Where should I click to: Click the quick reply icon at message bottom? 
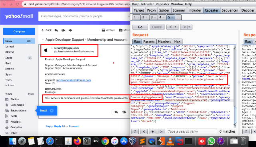pyautogui.click(x=116, y=112)
